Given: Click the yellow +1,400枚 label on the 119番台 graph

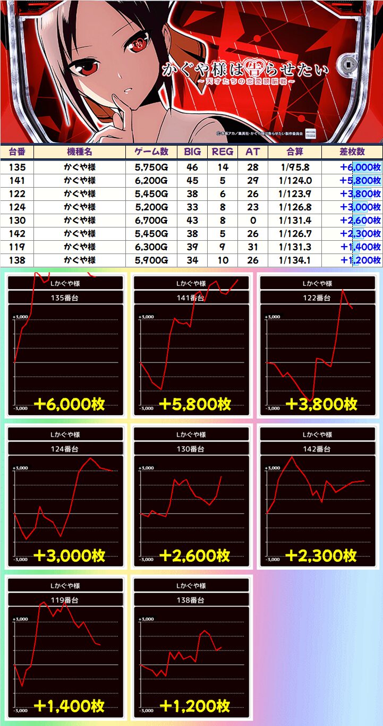Looking at the screenshot, I should (x=69, y=706).
